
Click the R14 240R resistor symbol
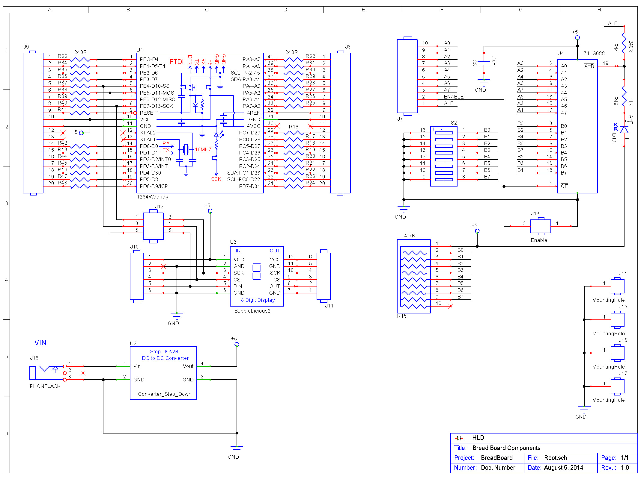[x=624, y=43]
